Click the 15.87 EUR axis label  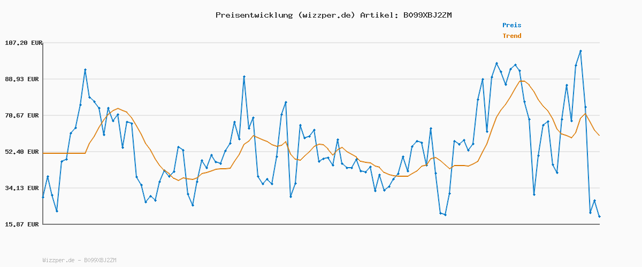[x=23, y=224]
